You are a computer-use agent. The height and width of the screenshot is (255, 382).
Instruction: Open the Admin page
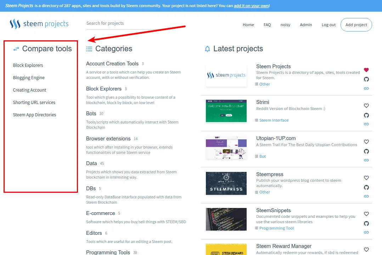click(306, 25)
